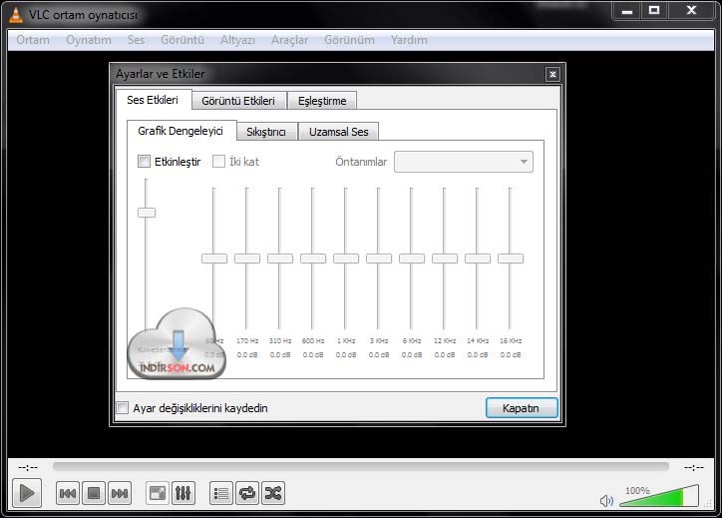Open the Görüntü menu
This screenshot has width=722, height=518.
[x=182, y=40]
